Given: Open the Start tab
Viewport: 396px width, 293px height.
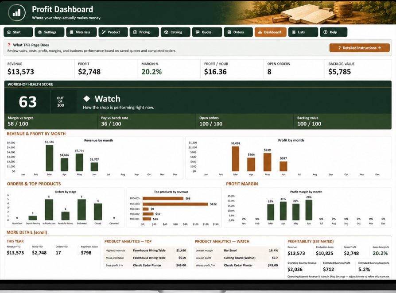Looking at the screenshot, I should [x=18, y=32].
